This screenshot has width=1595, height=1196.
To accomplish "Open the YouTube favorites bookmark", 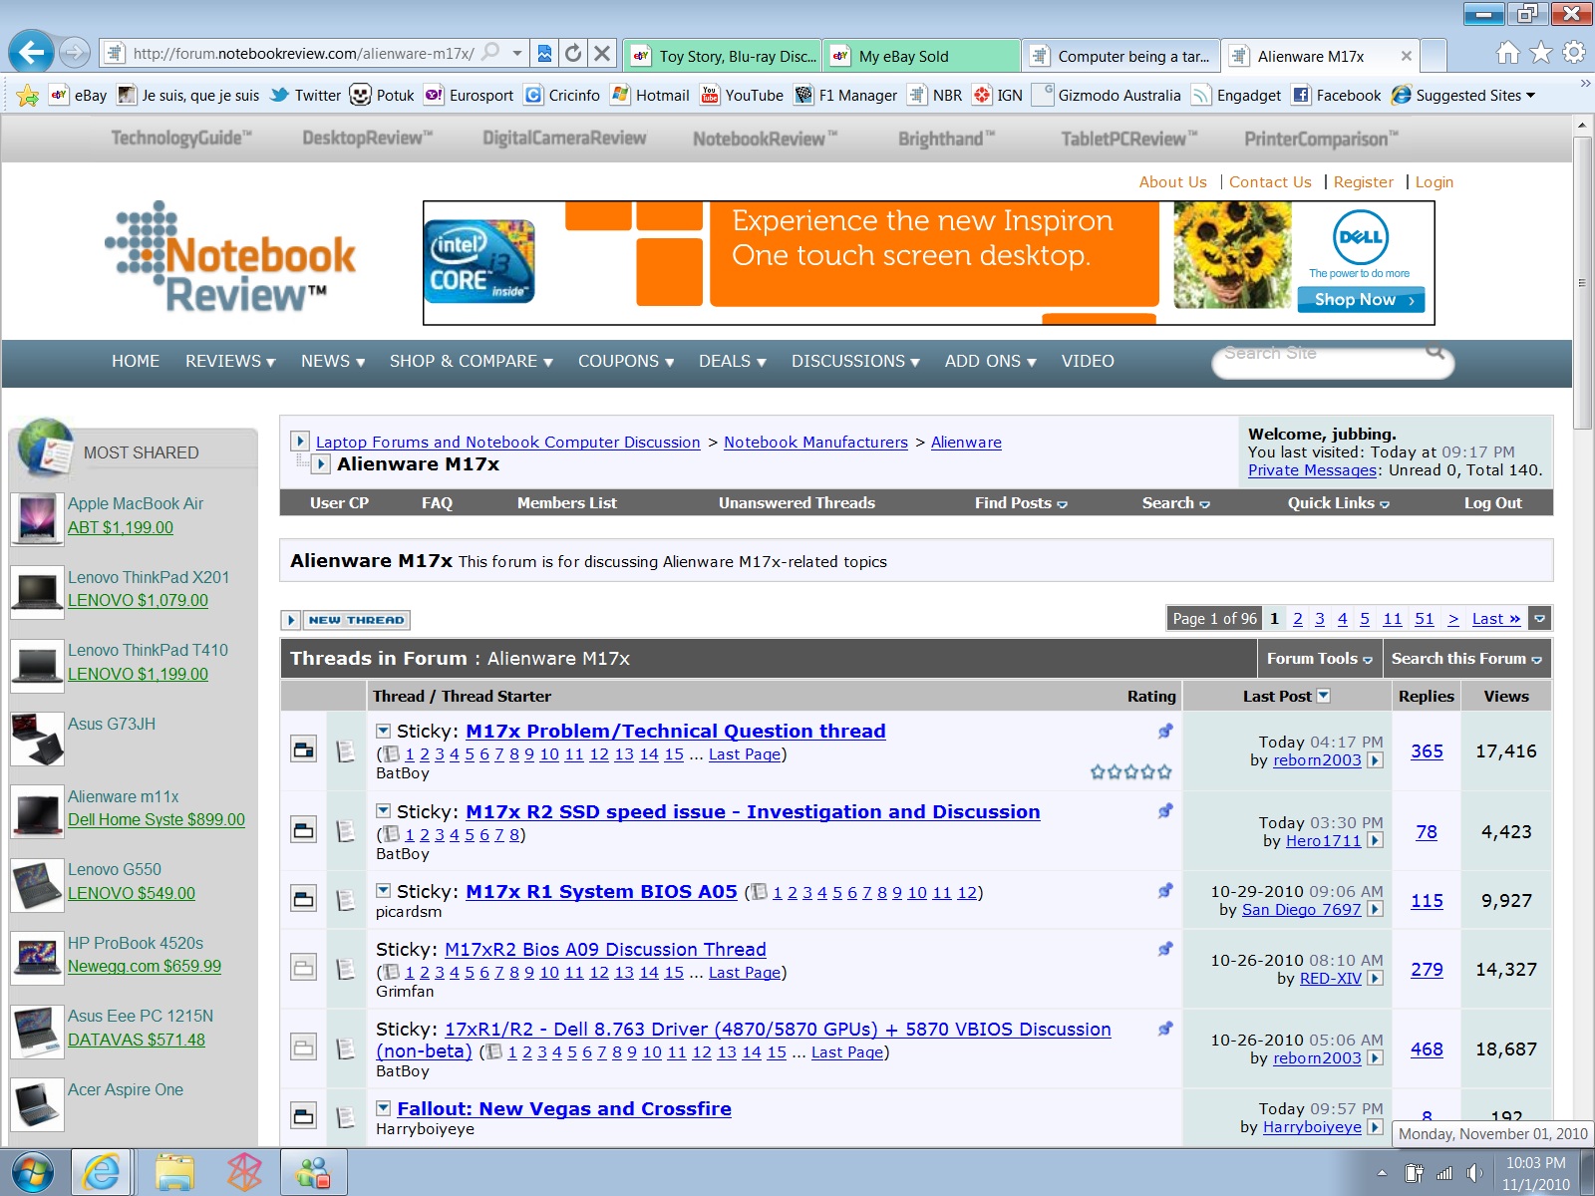I will pyautogui.click(x=743, y=96).
